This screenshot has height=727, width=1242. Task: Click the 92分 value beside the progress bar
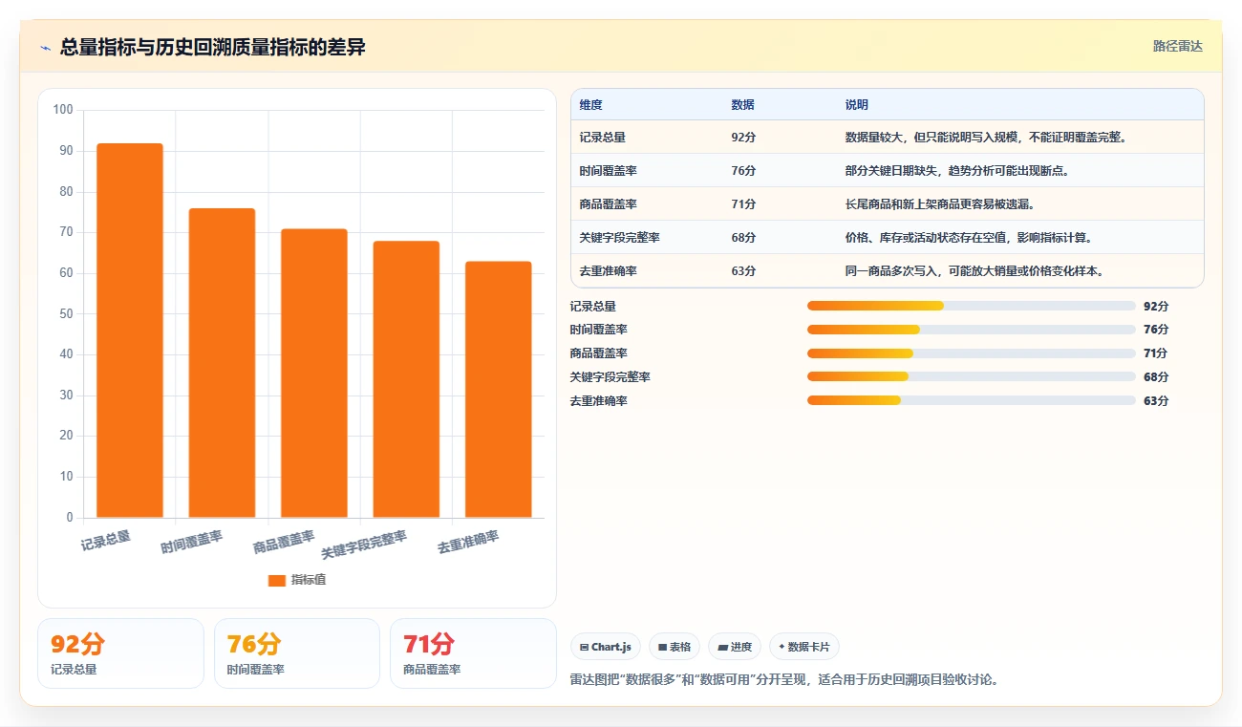[1156, 307]
